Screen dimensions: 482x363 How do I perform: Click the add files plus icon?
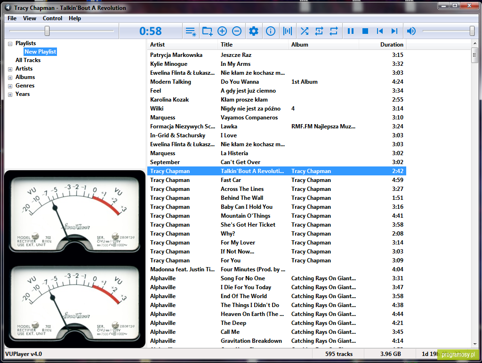[222, 31]
